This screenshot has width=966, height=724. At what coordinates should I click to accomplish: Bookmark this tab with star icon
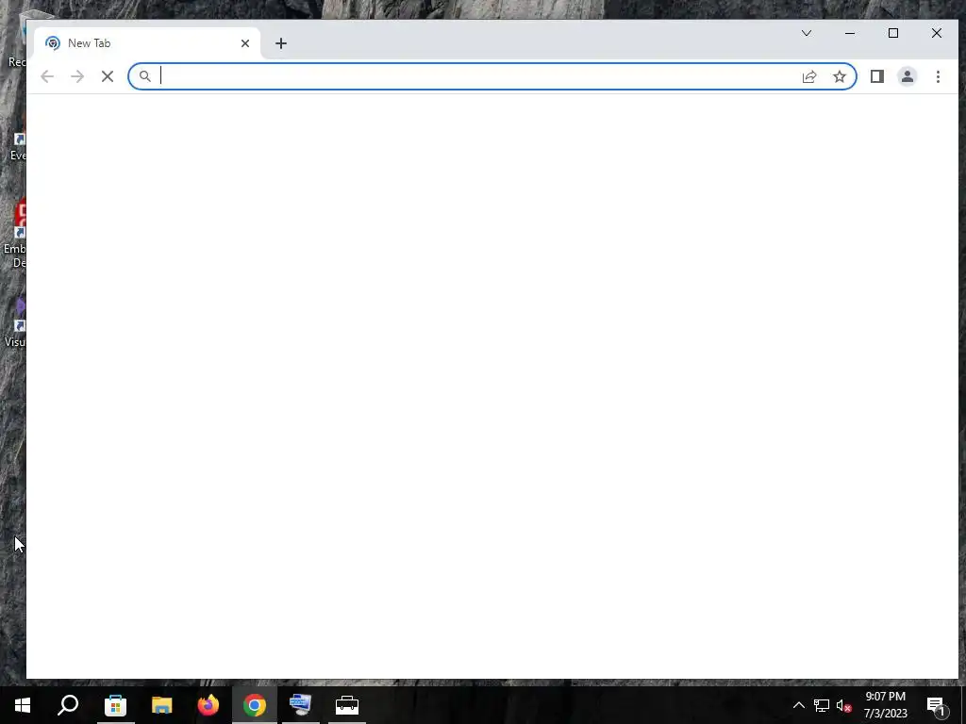839,76
